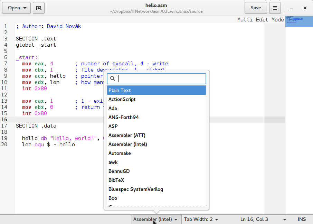Choose Bluespec SystemVerilog syntax

tap(156, 189)
